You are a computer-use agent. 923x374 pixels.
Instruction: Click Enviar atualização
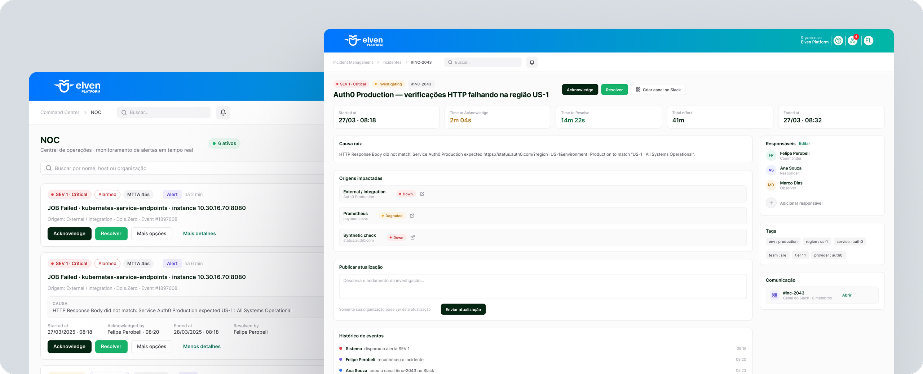click(x=463, y=309)
